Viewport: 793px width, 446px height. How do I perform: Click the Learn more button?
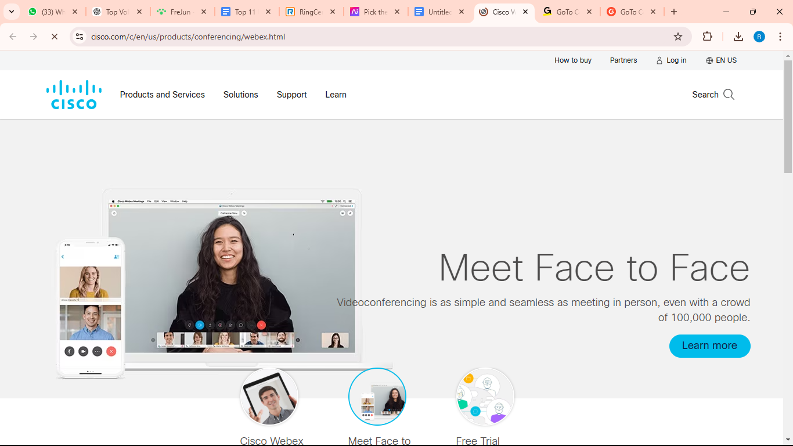(709, 346)
